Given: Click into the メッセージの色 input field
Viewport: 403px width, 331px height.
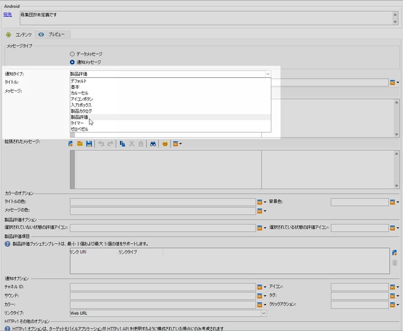Looking at the screenshot, I should (163, 211).
